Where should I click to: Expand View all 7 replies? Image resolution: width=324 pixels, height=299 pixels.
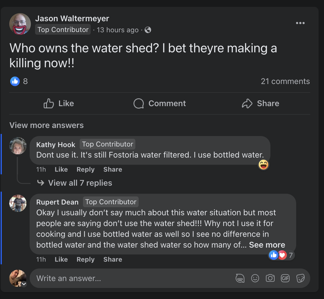[x=80, y=183]
